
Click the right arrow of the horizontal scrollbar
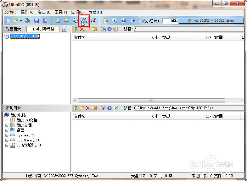click(241, 101)
